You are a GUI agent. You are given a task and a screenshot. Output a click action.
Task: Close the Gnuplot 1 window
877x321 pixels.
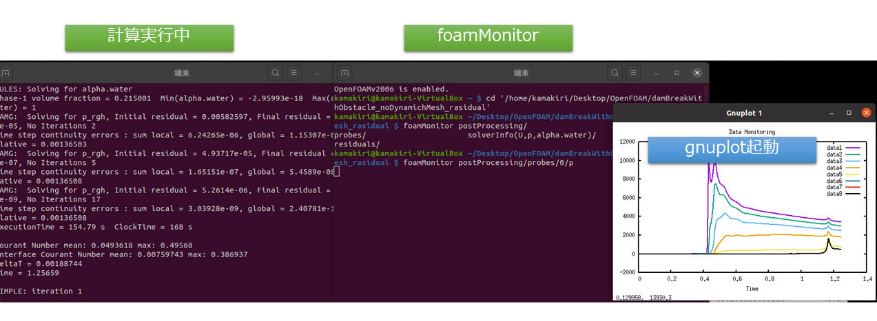866,113
